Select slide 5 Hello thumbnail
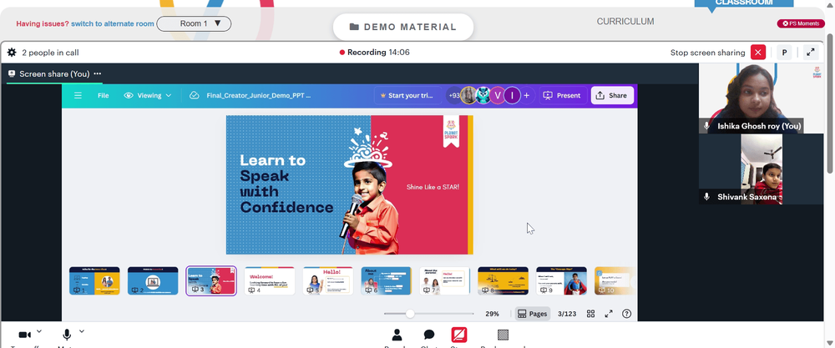This screenshot has width=835, height=348. 328,281
